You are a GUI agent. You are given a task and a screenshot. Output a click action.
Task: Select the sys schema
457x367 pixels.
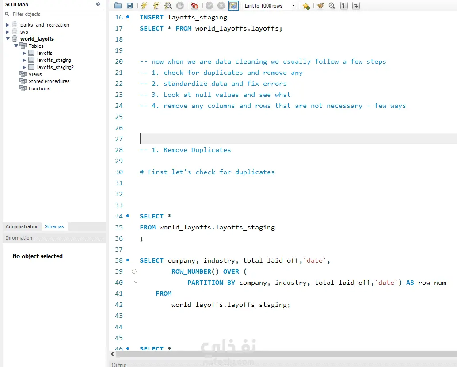24,32
